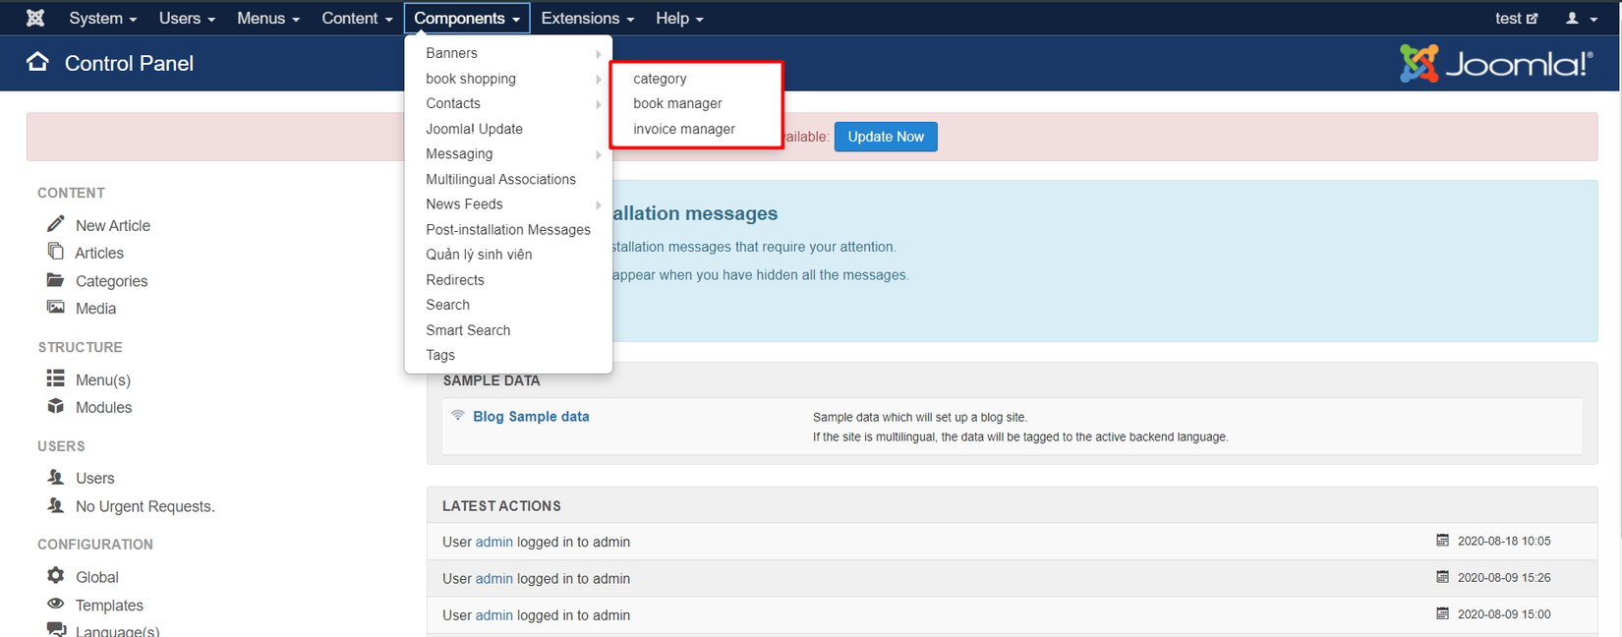
Task: Click the Media image icon
Action: pos(56,307)
